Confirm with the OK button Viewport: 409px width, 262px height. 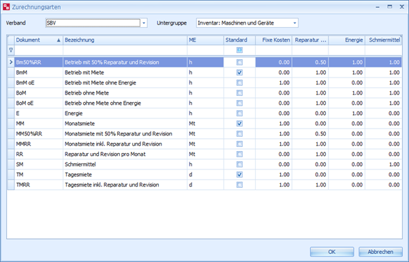332,252
